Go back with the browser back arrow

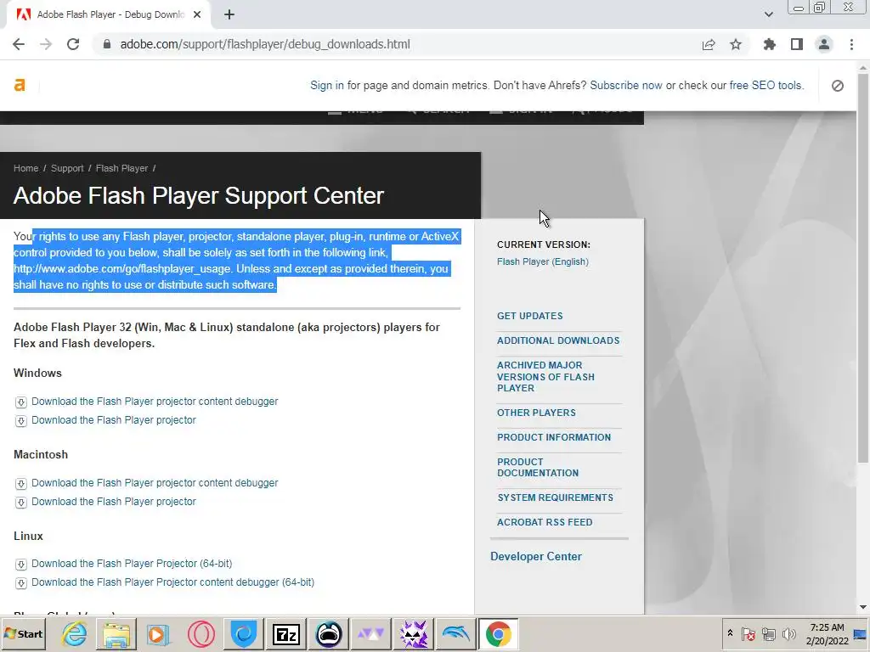pos(19,44)
